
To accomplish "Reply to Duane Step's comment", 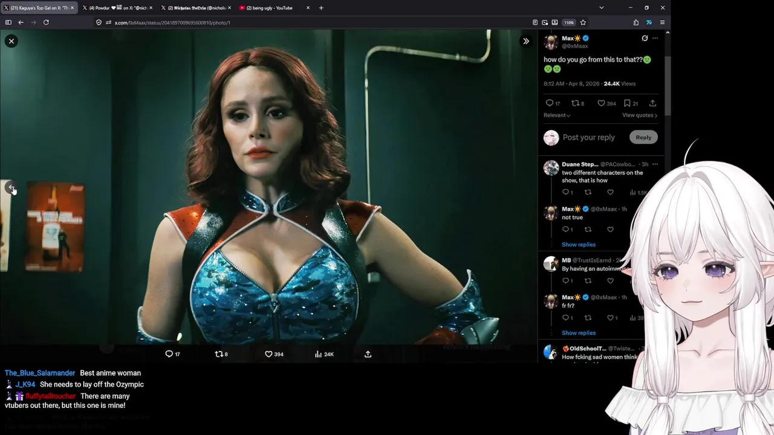I will [566, 192].
